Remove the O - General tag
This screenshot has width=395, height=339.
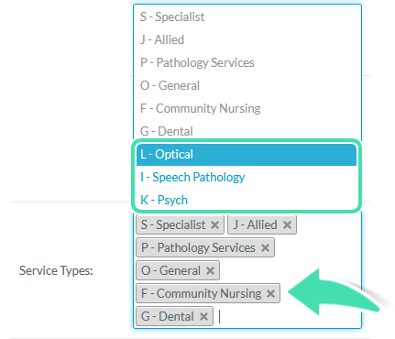[x=210, y=270]
